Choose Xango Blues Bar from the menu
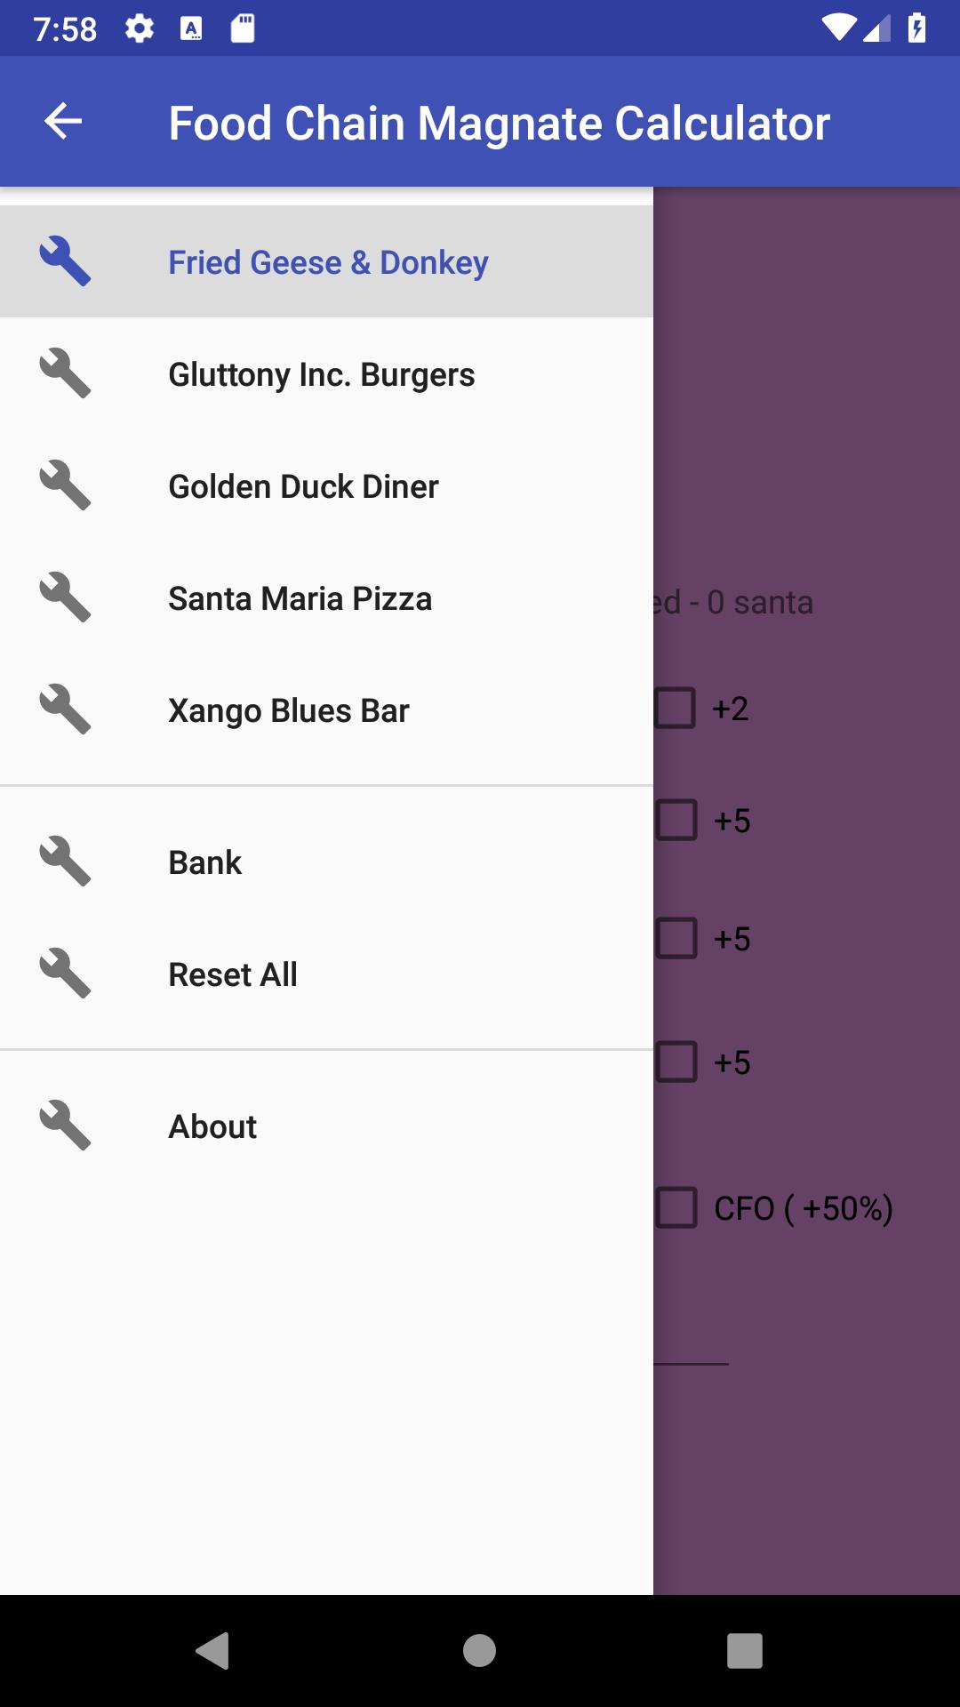960x1707 pixels. pyautogui.click(x=326, y=710)
